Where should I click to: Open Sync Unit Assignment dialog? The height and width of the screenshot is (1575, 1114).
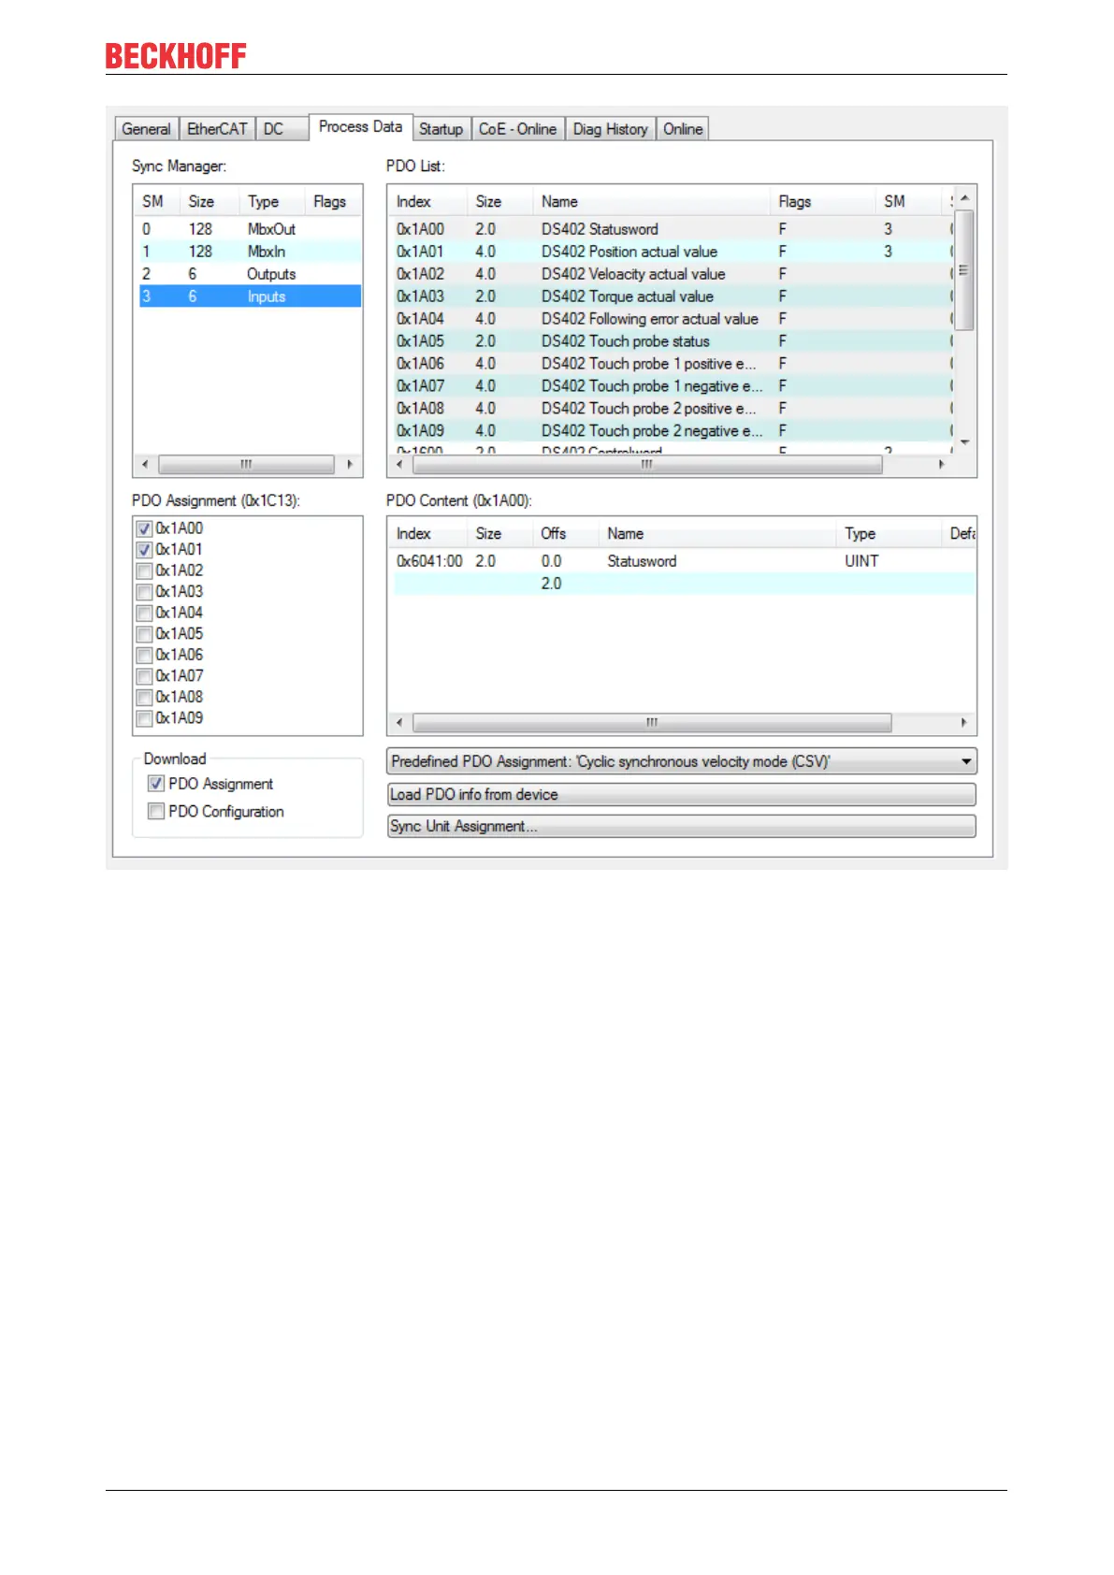[x=681, y=826]
